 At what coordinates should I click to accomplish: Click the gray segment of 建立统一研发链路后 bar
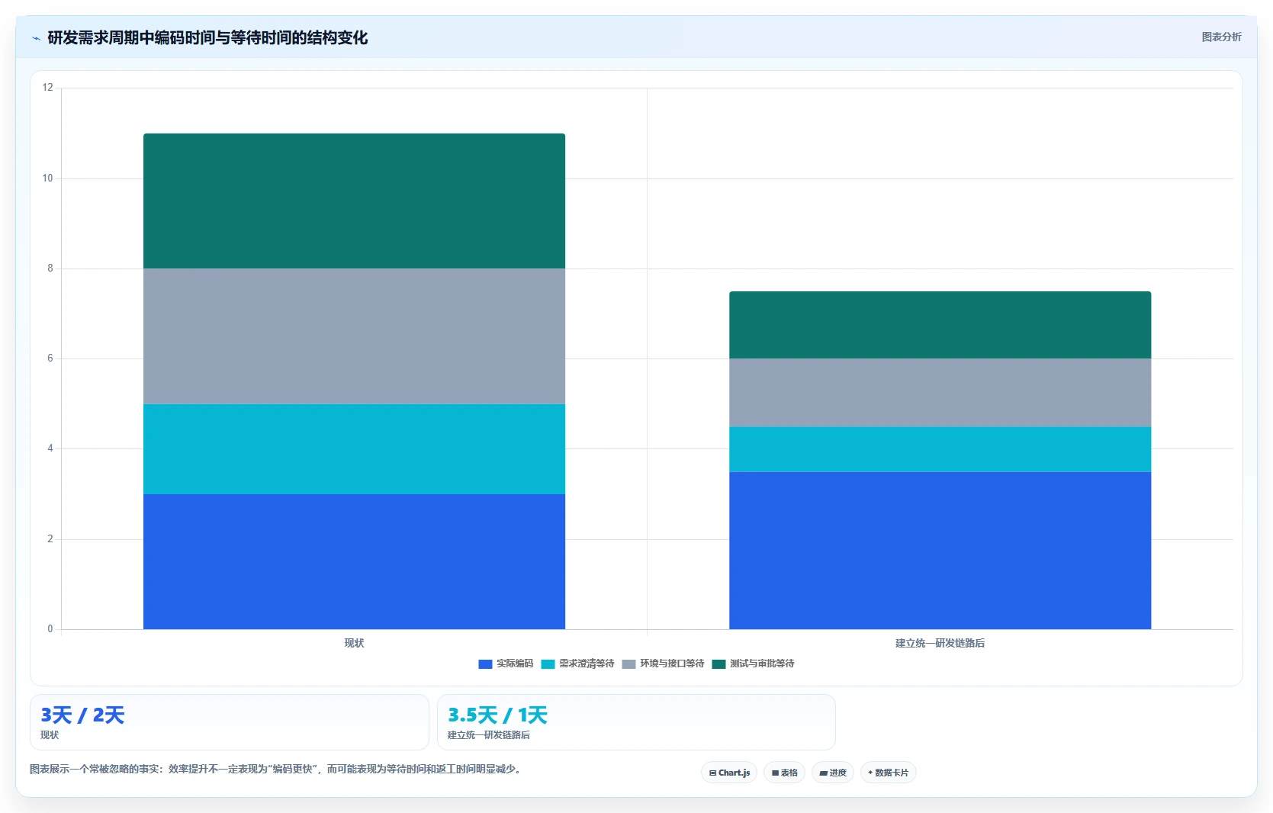pos(940,393)
